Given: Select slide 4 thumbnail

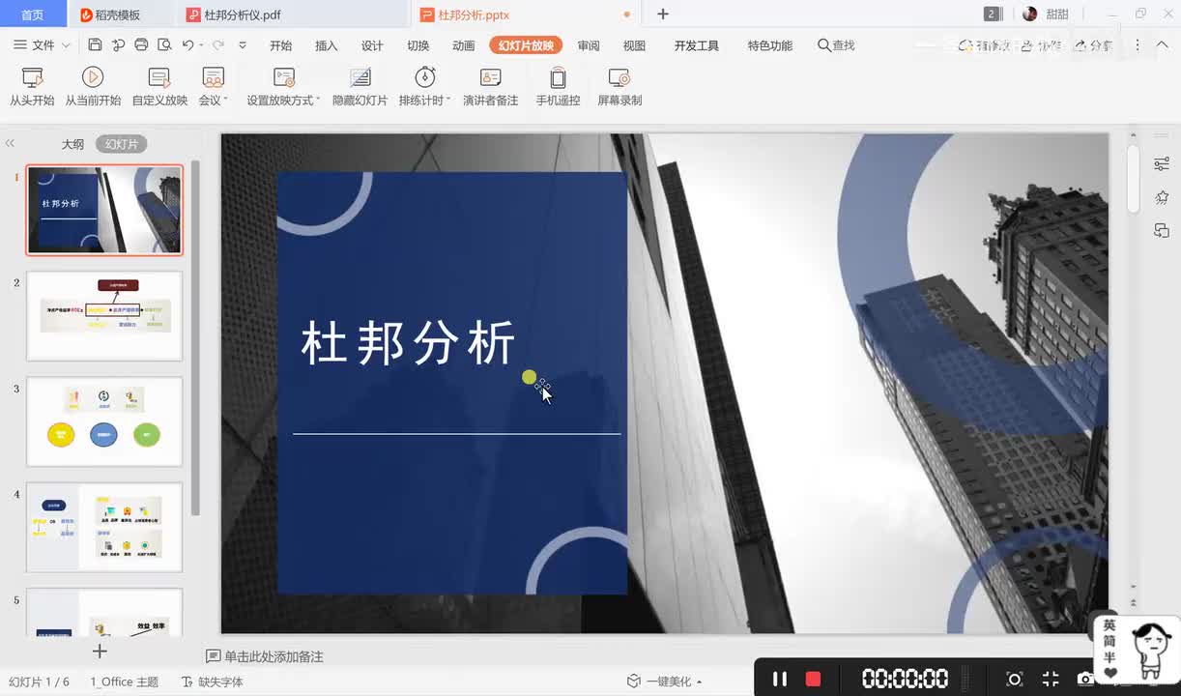Looking at the screenshot, I should [104, 527].
